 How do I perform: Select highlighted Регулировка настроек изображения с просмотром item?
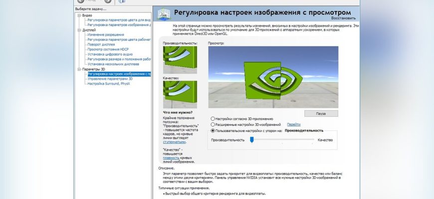tap(119, 74)
